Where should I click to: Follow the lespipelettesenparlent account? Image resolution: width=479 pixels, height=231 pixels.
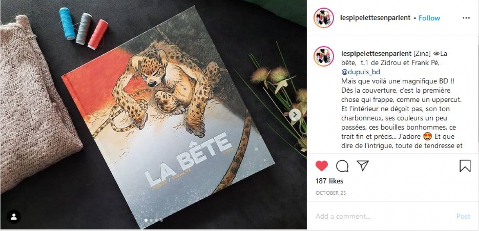[x=429, y=18]
